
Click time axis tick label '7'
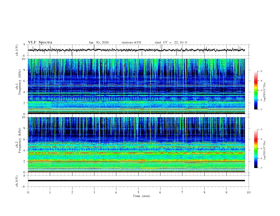182,192
